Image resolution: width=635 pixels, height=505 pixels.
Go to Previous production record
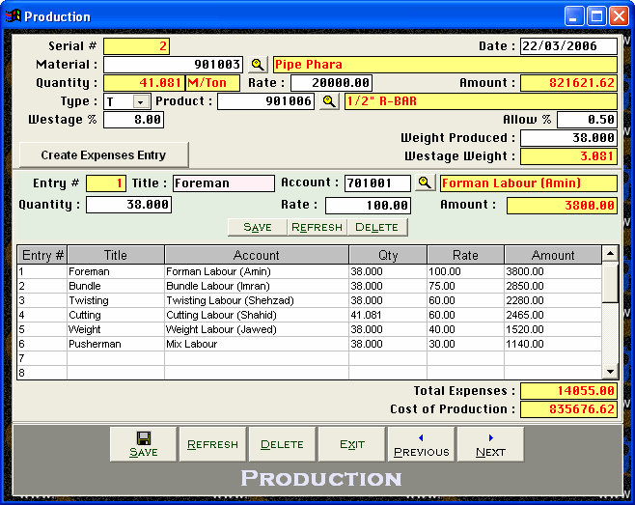421,444
